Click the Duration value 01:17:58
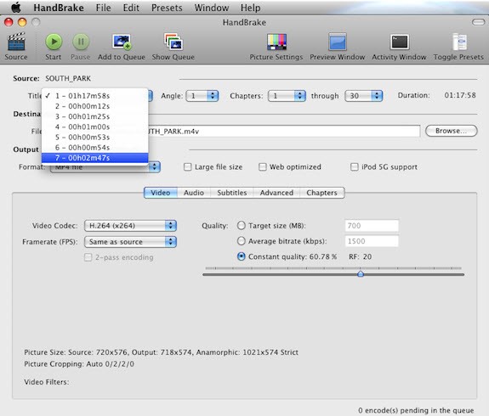Image resolution: width=489 pixels, height=416 pixels. [460, 95]
